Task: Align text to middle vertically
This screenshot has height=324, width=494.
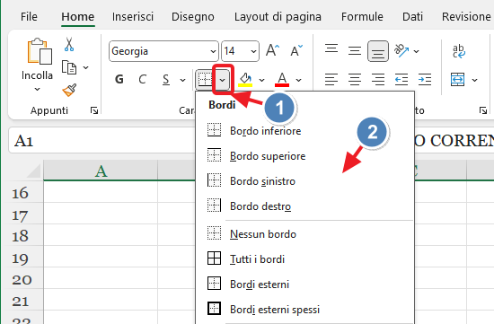Action: pos(355,50)
